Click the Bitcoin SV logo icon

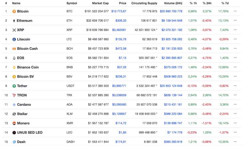[x=14, y=77]
